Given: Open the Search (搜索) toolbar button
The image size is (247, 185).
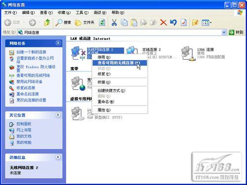Looking at the screenshot, I should click(63, 22).
